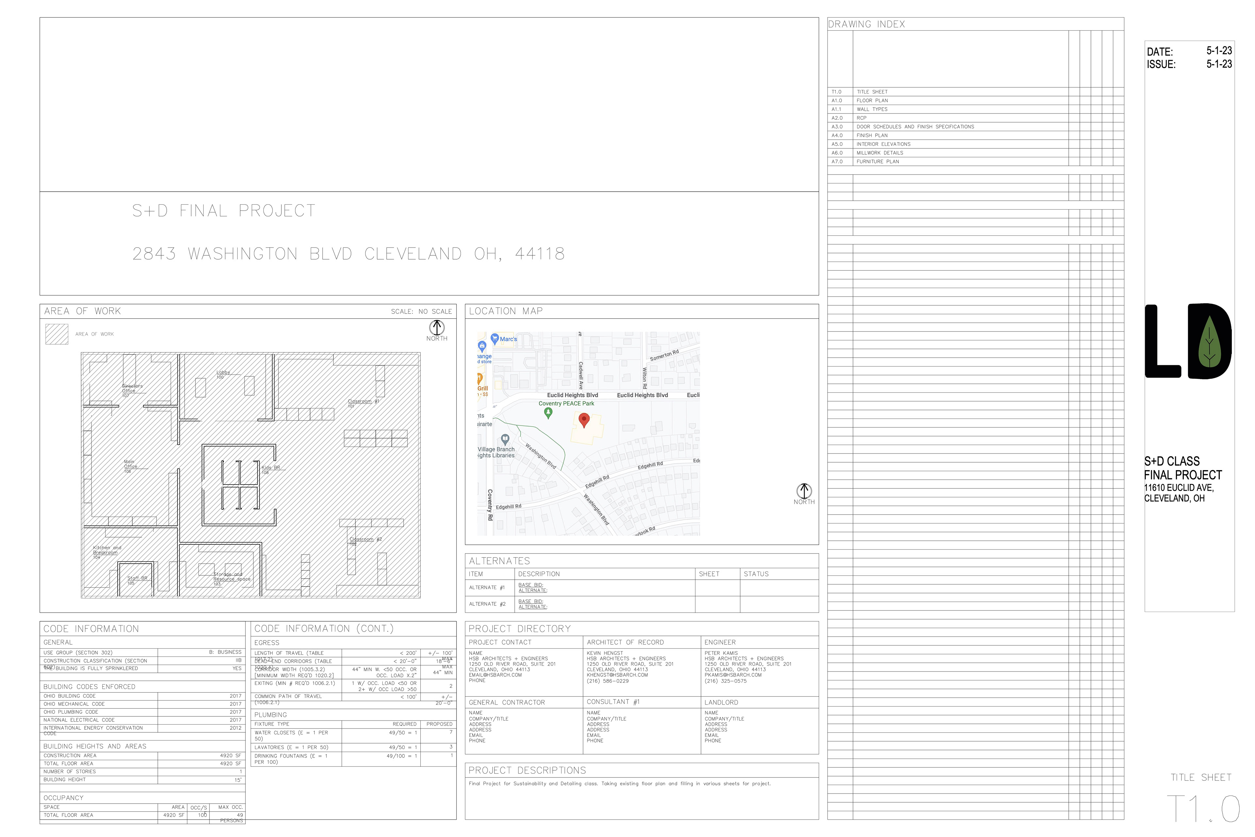Click the north arrow beside Location Map

coord(804,490)
